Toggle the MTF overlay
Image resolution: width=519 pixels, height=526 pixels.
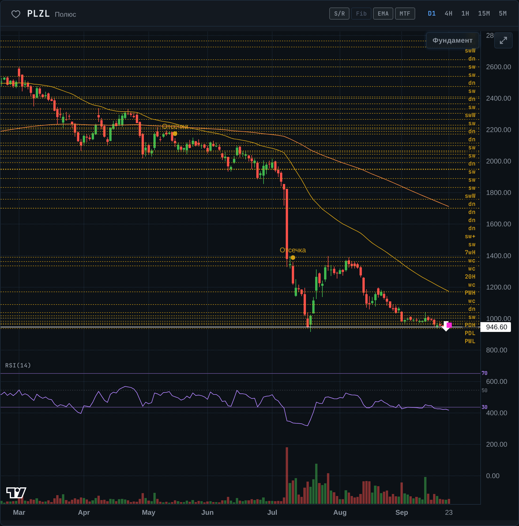[x=405, y=14]
